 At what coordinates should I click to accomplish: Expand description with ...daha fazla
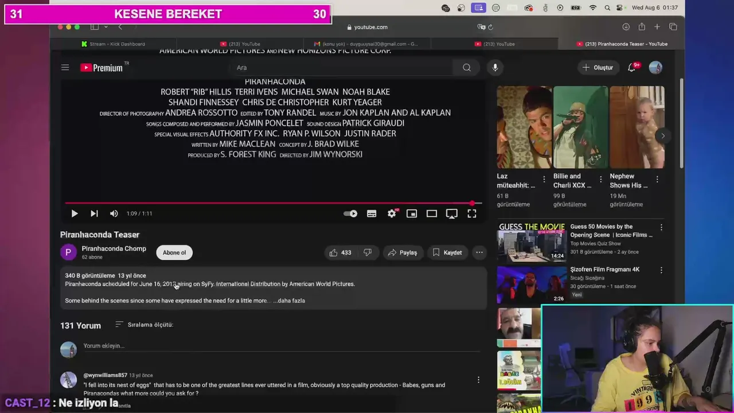pos(289,301)
